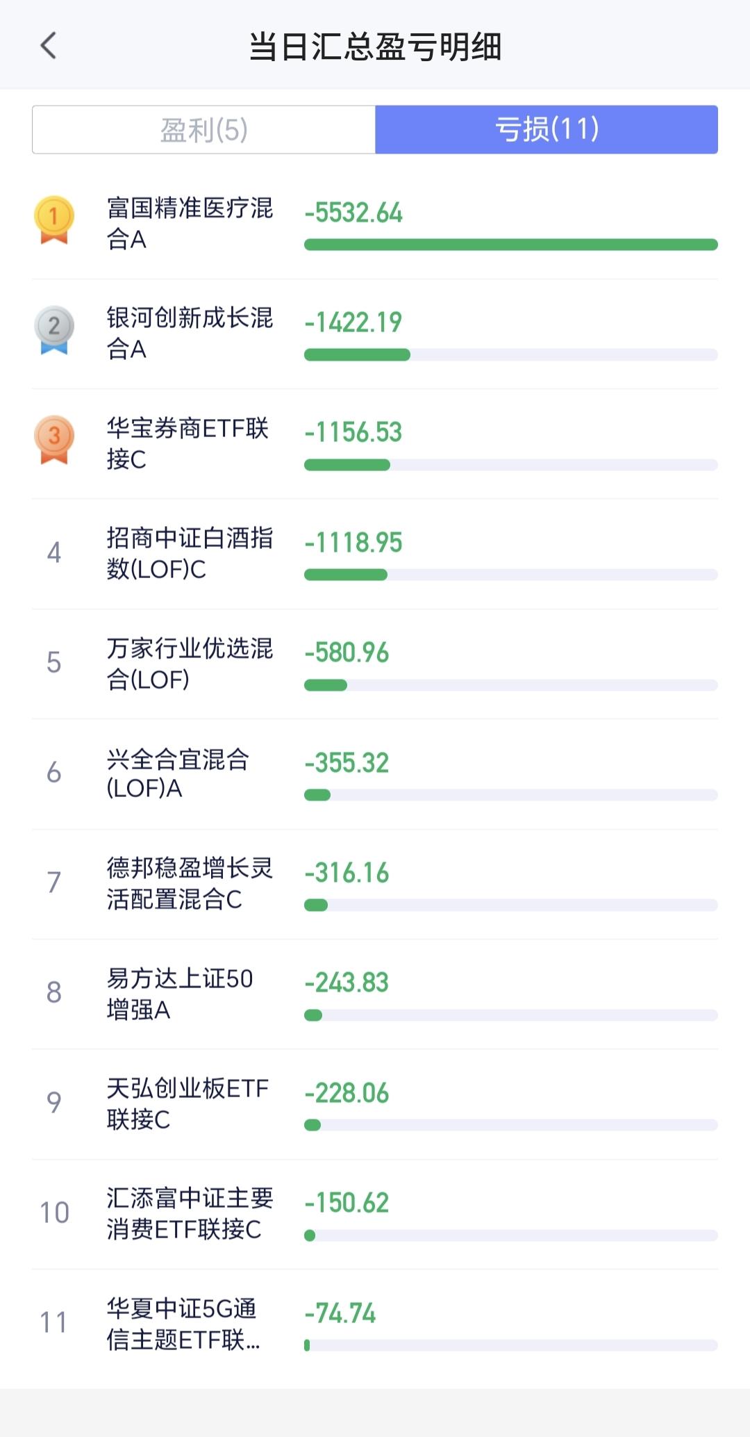750x1437 pixels.
Task: Switch to the 亏损(11) tab
Action: click(x=547, y=129)
